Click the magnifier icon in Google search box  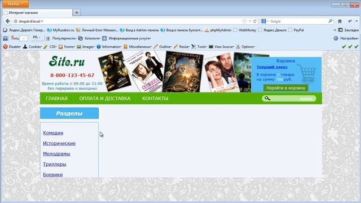tap(331, 21)
